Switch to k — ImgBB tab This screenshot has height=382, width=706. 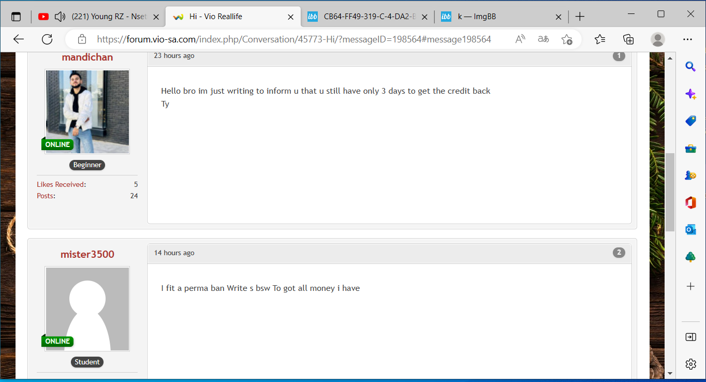(501, 17)
